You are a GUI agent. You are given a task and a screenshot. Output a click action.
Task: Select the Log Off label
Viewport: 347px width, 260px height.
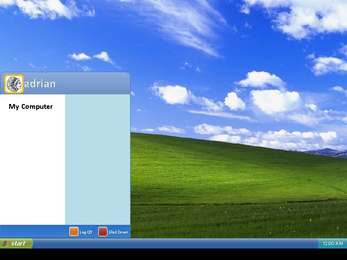click(86, 232)
